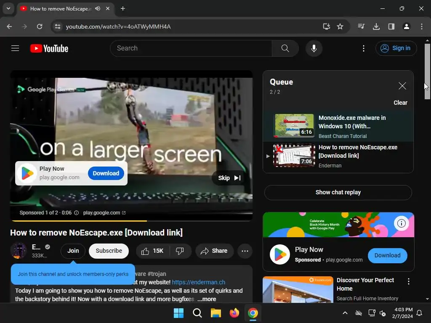Go back in Chrome
Screen dimensions: 431x323
point(9,26)
